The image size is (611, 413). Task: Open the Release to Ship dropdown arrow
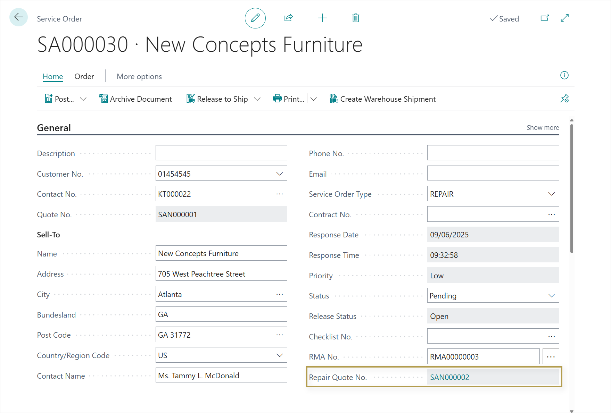click(x=257, y=99)
